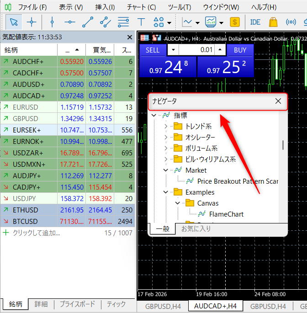
Task: Select the FlameChart indicator
Action: [x=226, y=214]
